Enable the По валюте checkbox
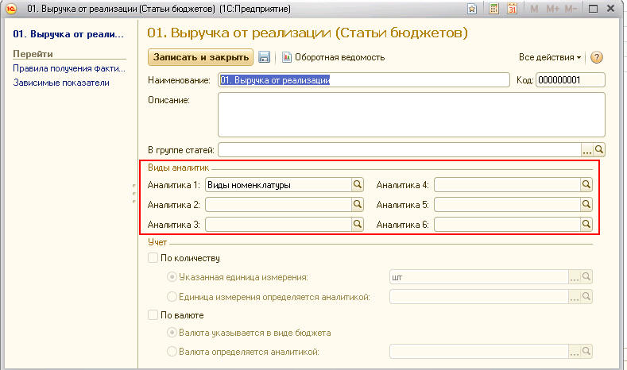 [x=153, y=315]
